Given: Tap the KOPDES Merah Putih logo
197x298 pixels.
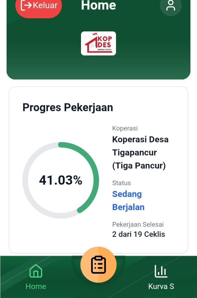Looking at the screenshot, I should tap(98, 43).
